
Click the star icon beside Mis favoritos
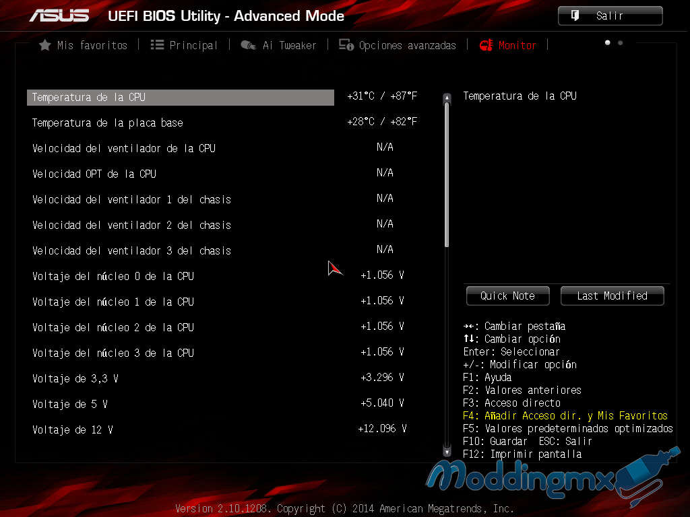pos(45,45)
